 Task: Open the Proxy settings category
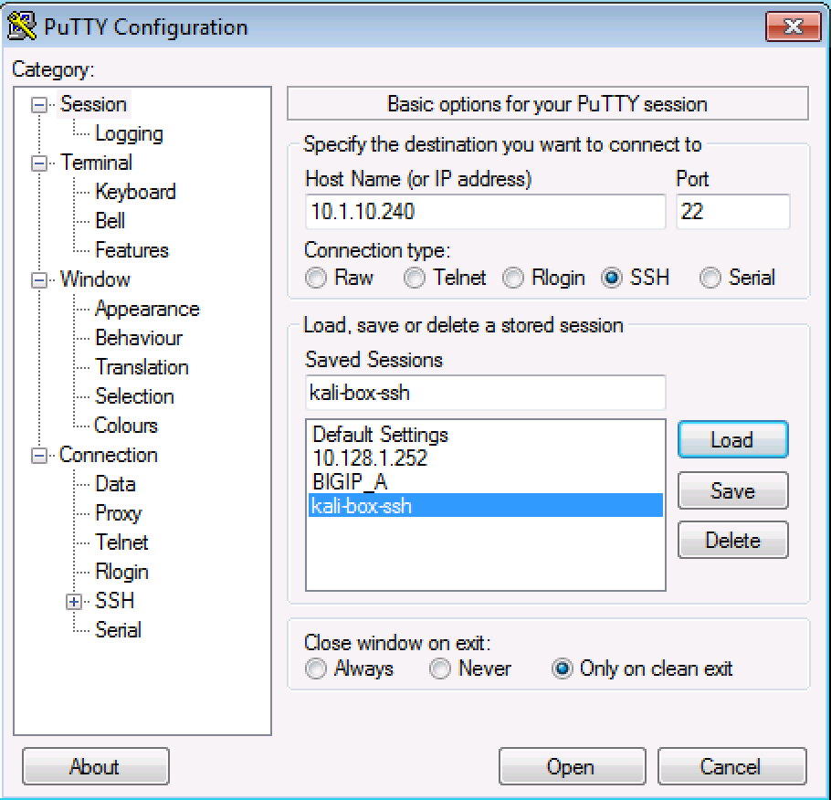coord(118,513)
